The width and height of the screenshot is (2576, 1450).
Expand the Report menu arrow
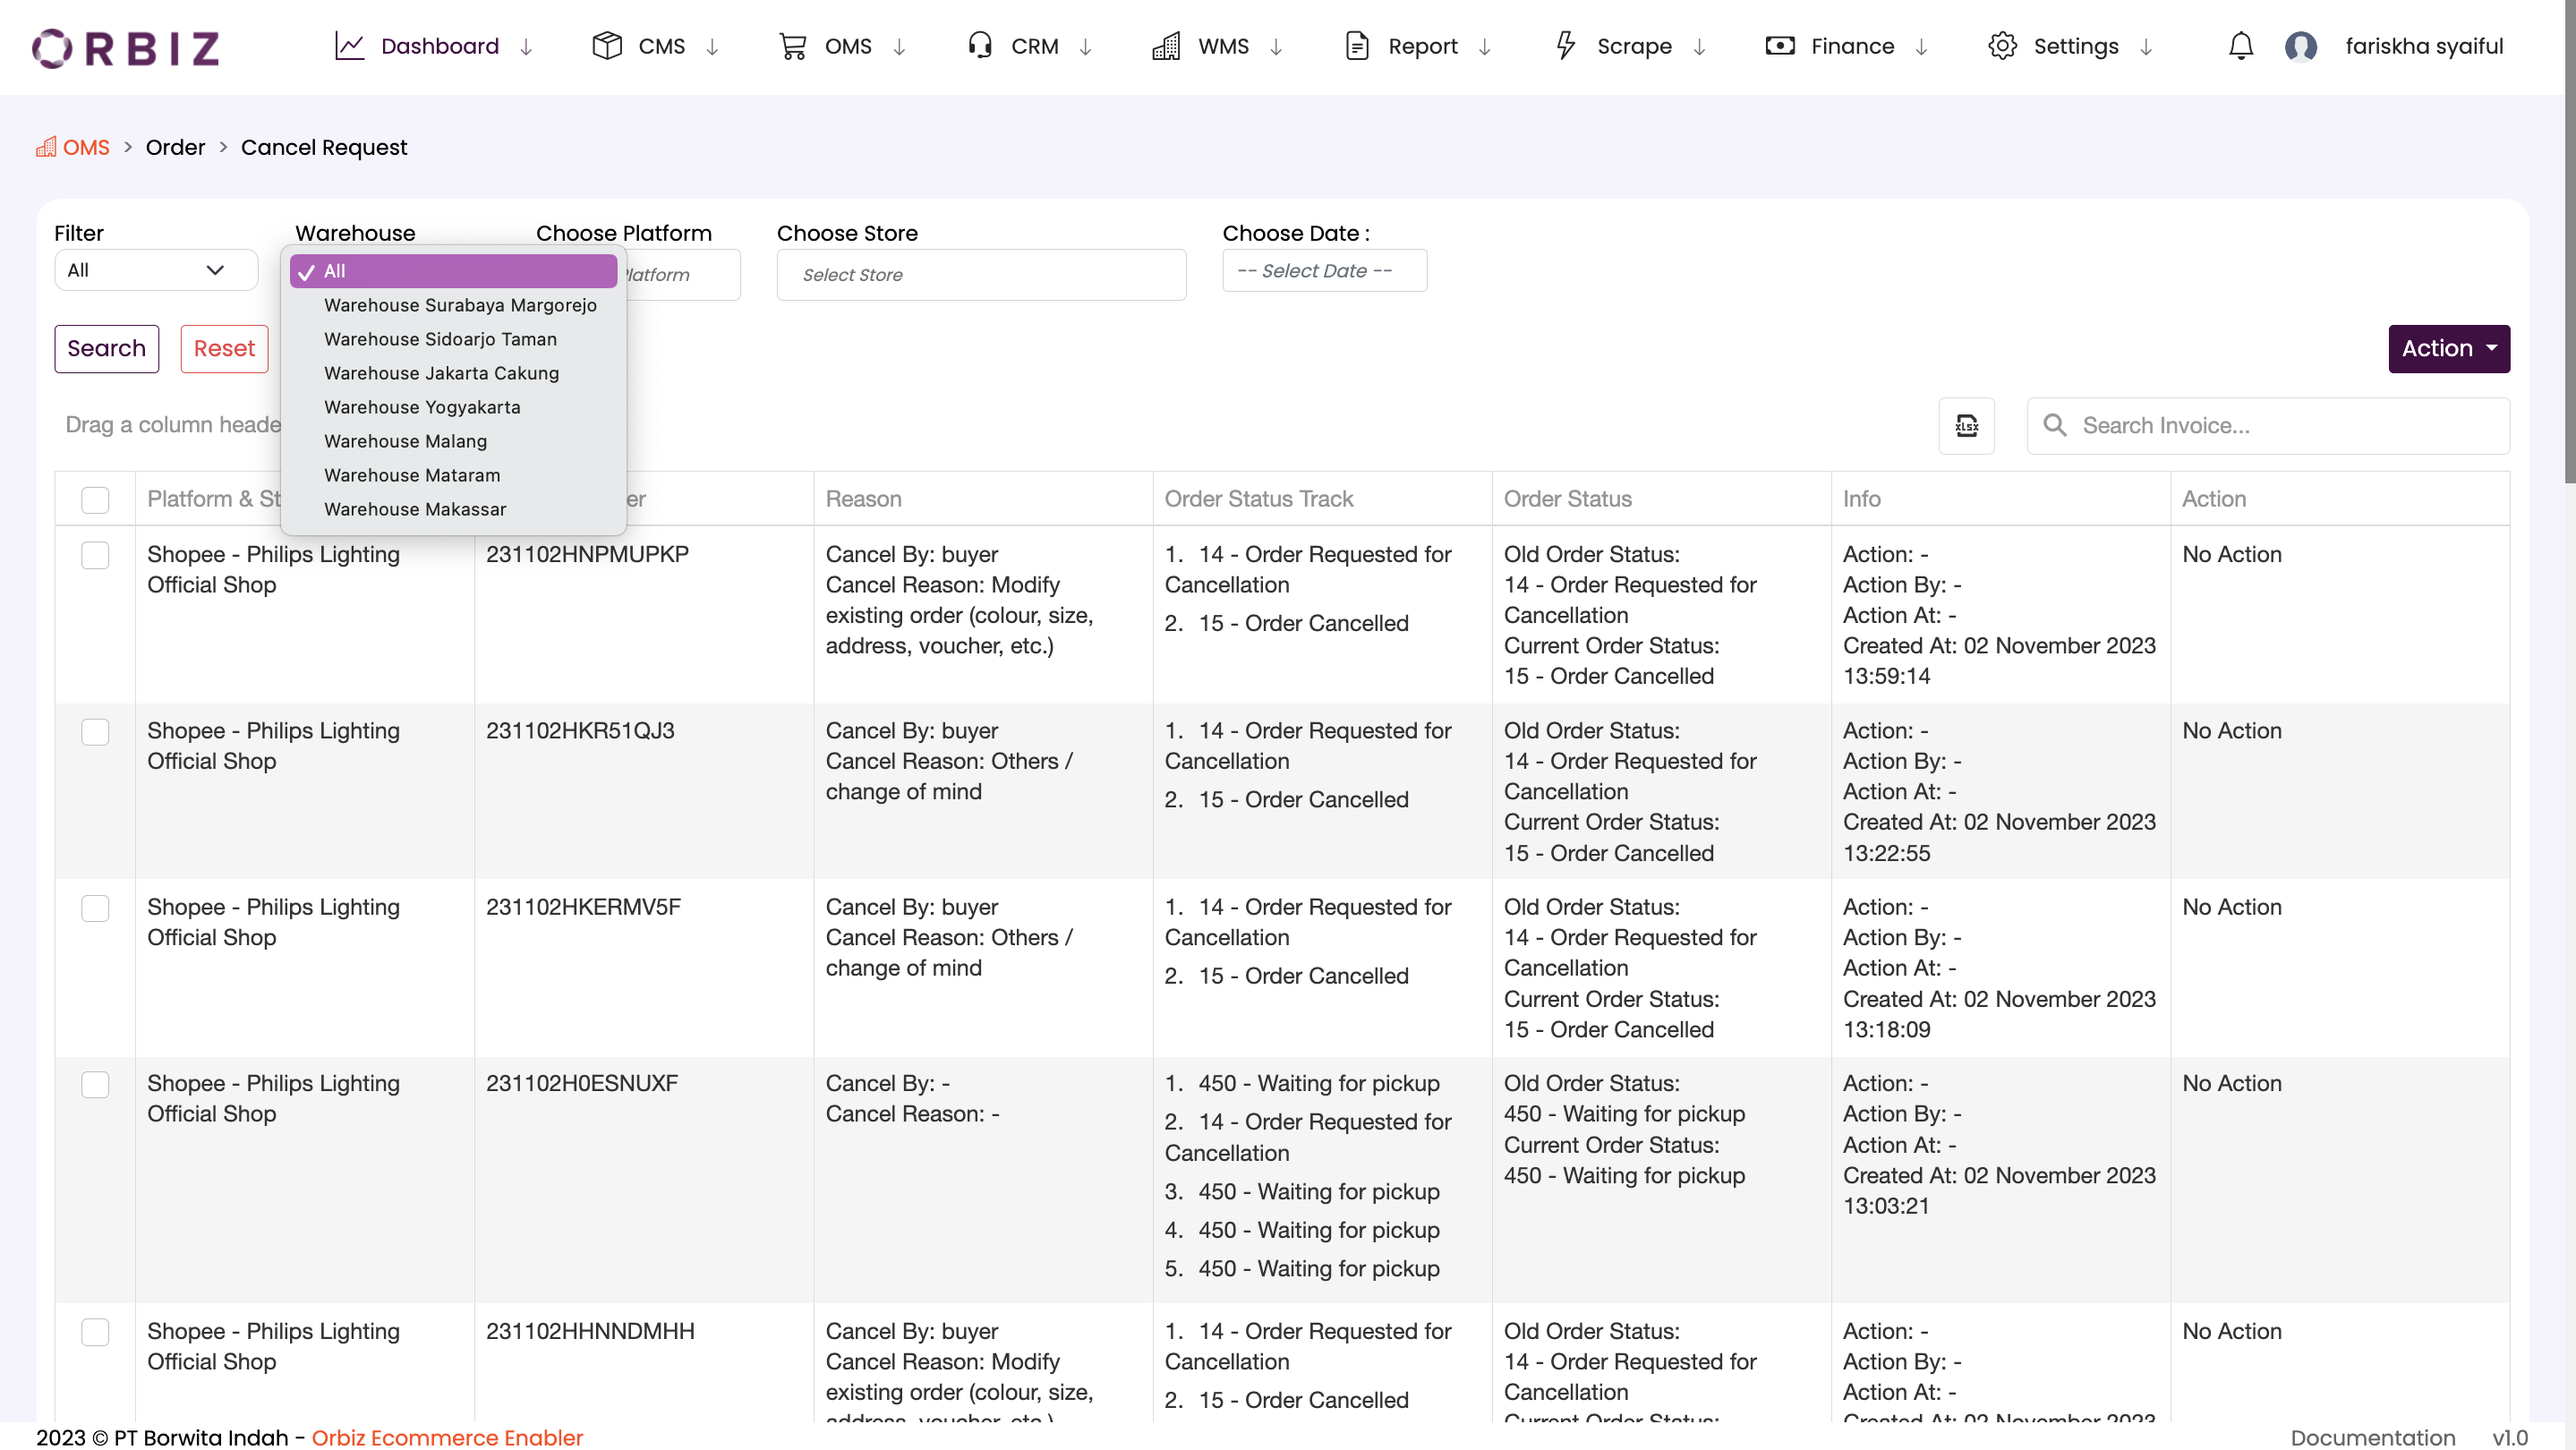pos(1485,47)
